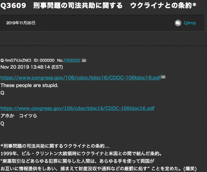
Task: Click the date 2019年11月20日
Action: coord(21,23)
